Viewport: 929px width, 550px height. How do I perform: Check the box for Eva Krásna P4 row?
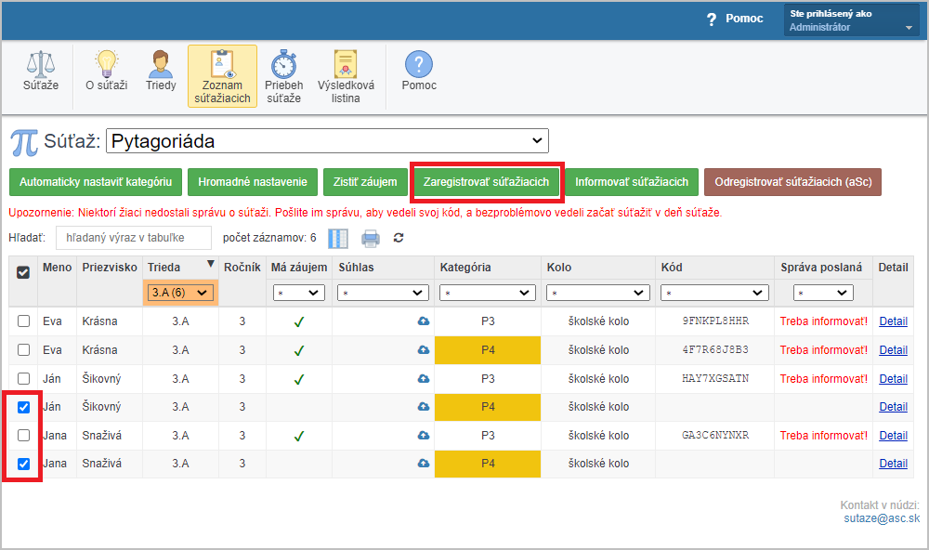24,349
